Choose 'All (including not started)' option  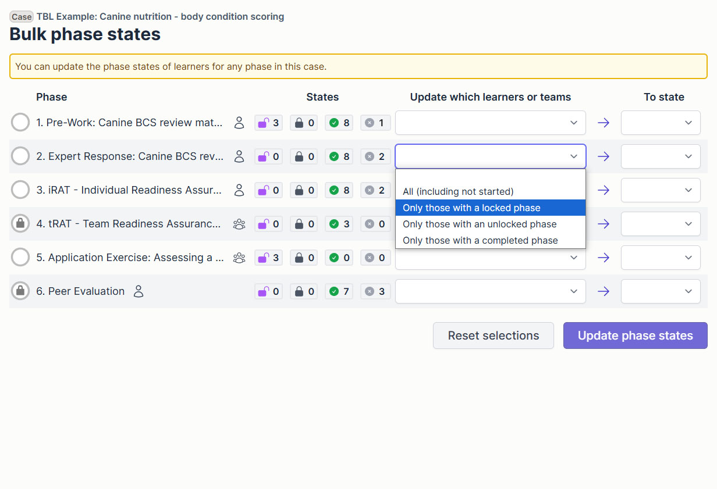tap(490, 191)
